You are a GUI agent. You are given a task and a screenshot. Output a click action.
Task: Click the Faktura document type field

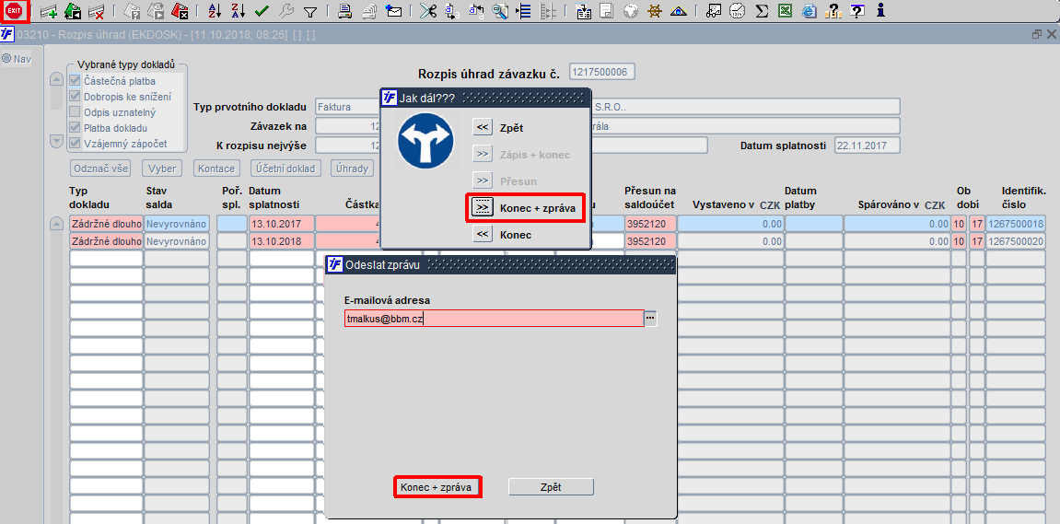coord(348,107)
